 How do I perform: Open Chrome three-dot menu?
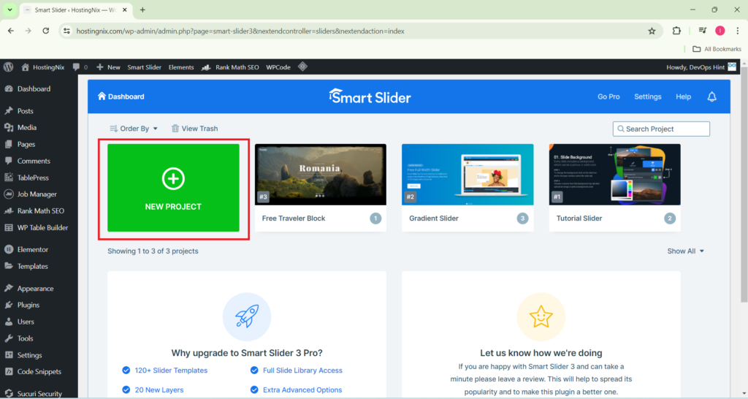click(x=738, y=31)
